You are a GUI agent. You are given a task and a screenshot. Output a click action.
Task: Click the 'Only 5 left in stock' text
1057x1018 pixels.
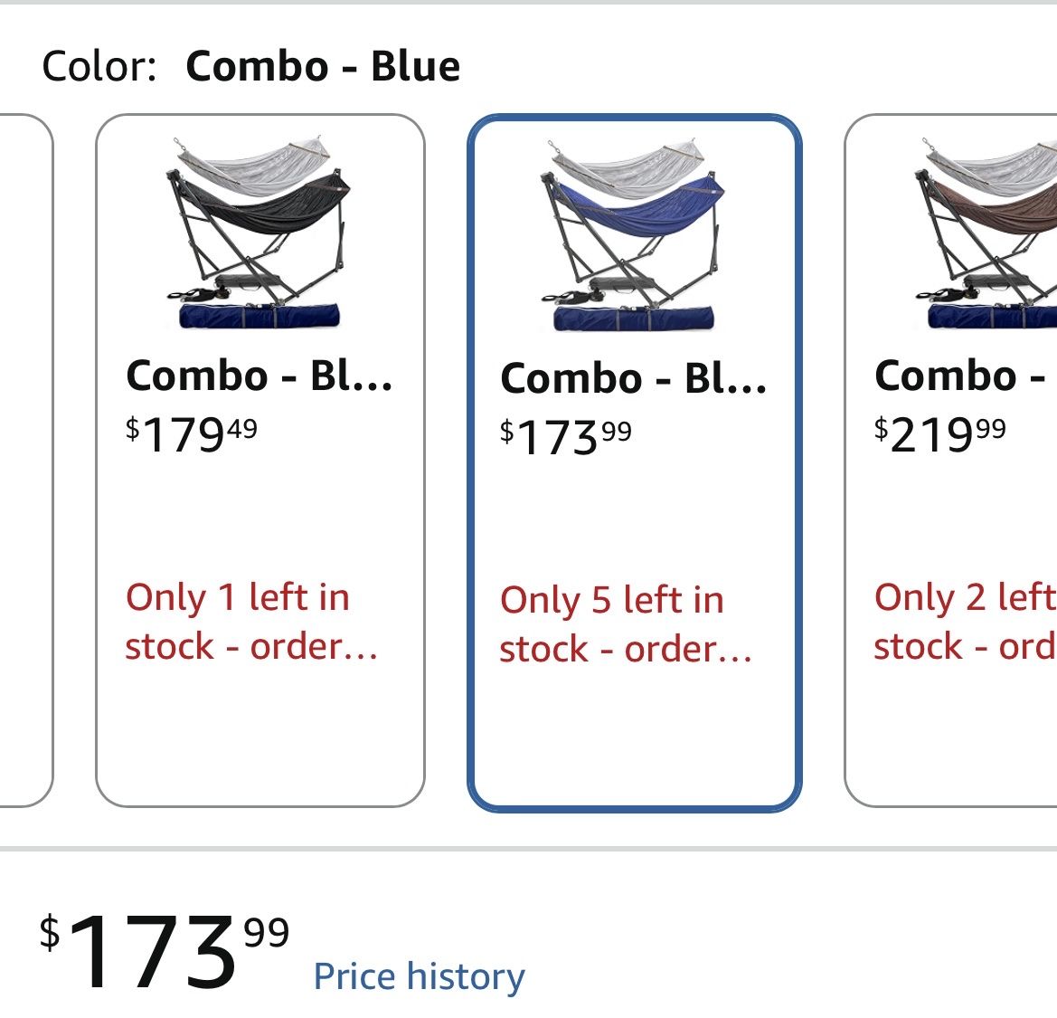pos(625,624)
